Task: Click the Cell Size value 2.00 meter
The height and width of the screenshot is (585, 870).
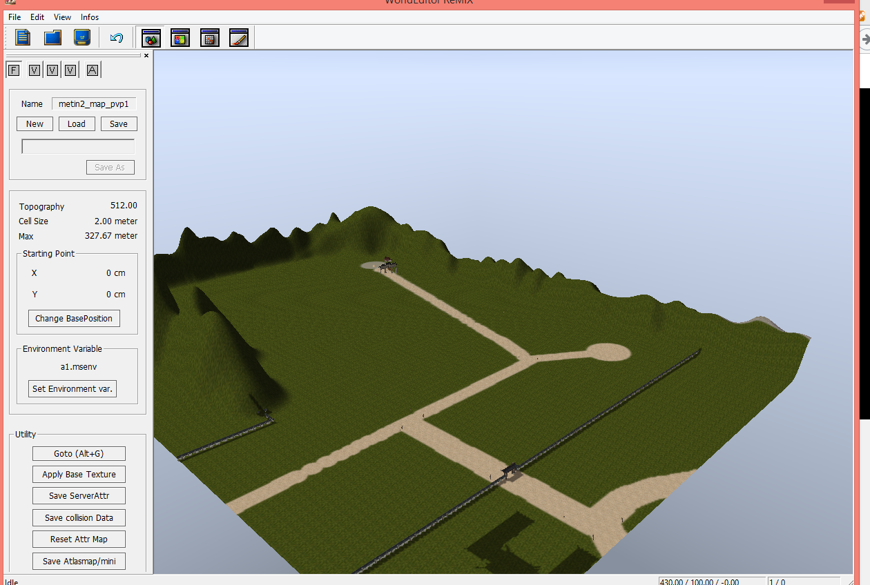Action: pos(116,221)
